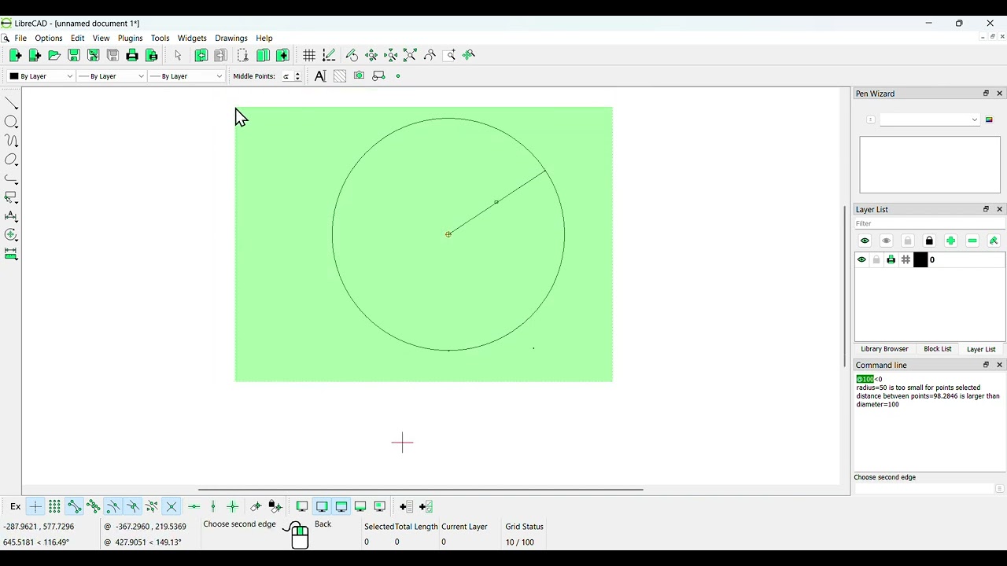Click the Hatch tool icon

340,76
